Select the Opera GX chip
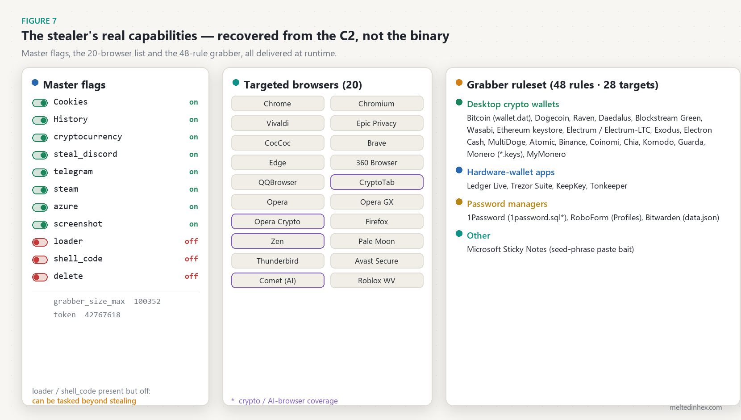The image size is (741, 420). pyautogui.click(x=377, y=202)
